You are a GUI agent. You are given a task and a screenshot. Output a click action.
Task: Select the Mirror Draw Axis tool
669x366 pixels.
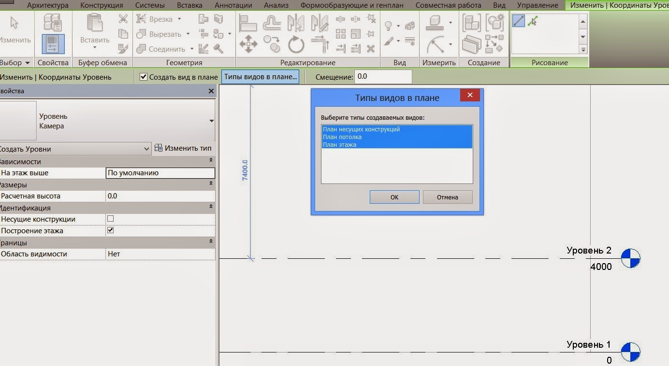(x=319, y=24)
